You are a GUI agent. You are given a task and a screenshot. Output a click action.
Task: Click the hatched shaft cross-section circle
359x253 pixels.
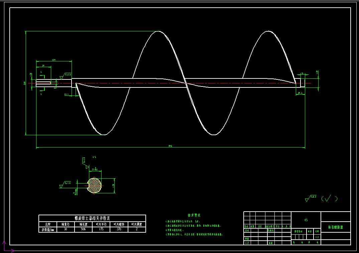pyautogui.click(x=94, y=186)
